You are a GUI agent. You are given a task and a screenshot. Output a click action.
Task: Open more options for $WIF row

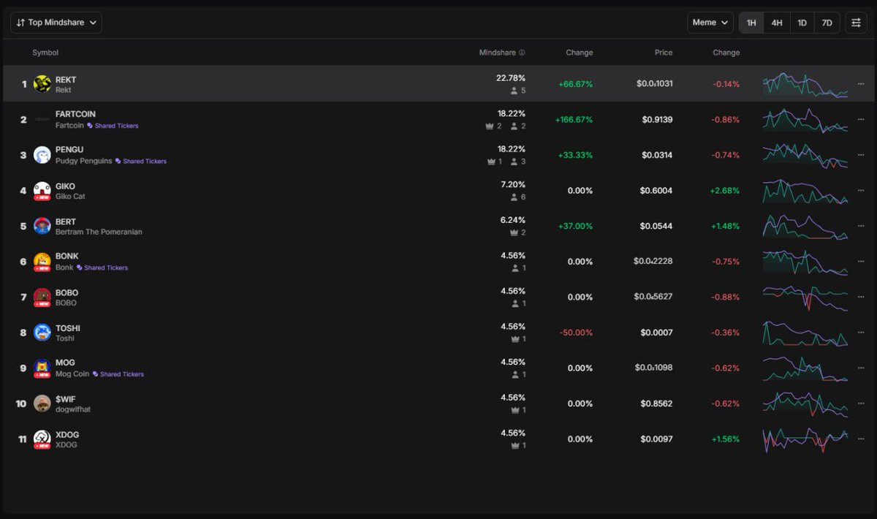pyautogui.click(x=860, y=404)
